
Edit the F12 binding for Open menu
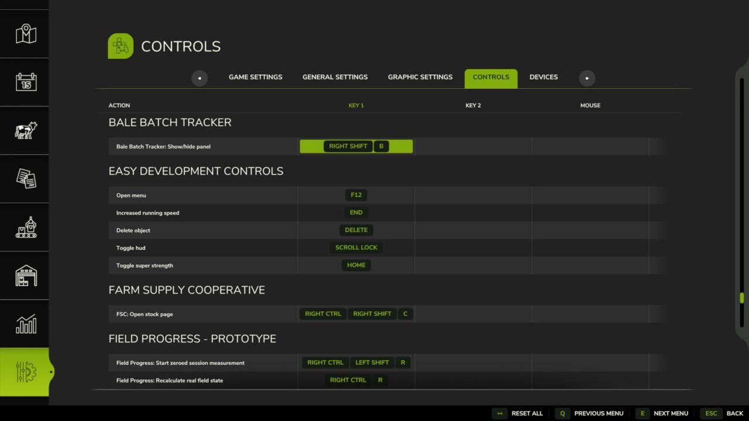click(x=356, y=195)
